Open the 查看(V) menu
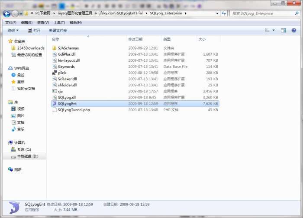Viewport: 303px width, 218px height. tap(43, 23)
